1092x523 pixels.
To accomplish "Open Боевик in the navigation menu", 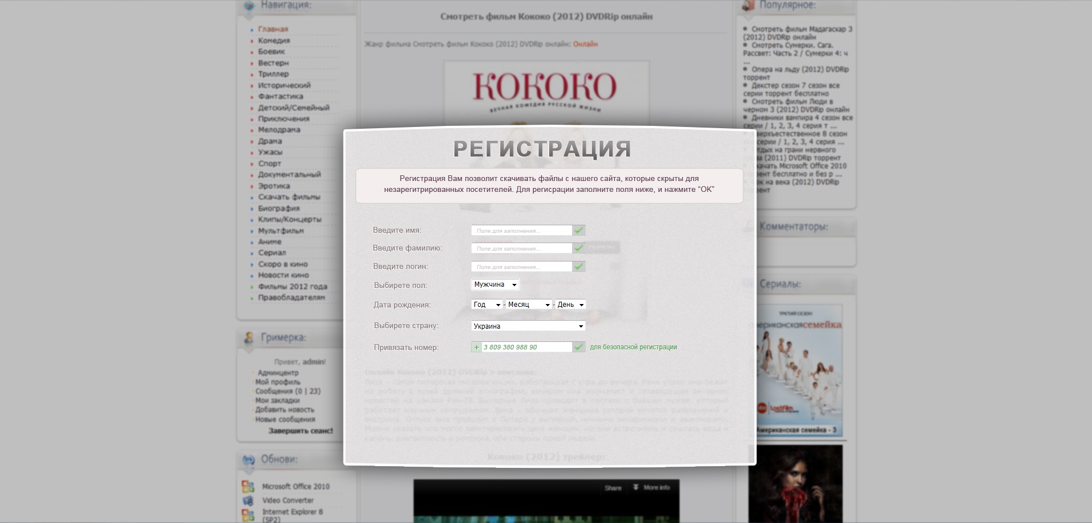I will coord(271,52).
